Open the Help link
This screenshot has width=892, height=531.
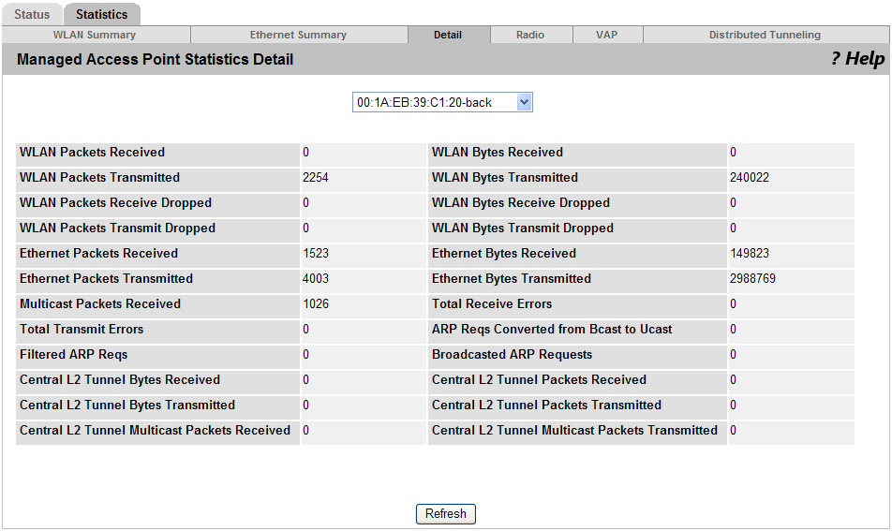(x=857, y=59)
